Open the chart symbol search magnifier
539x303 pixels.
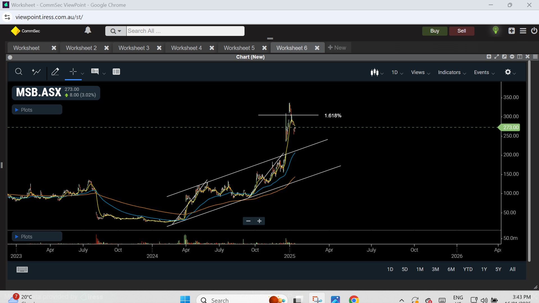[19, 72]
